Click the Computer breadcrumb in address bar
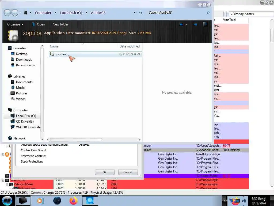Screen dimensions: 274x206 pos(43,13)
